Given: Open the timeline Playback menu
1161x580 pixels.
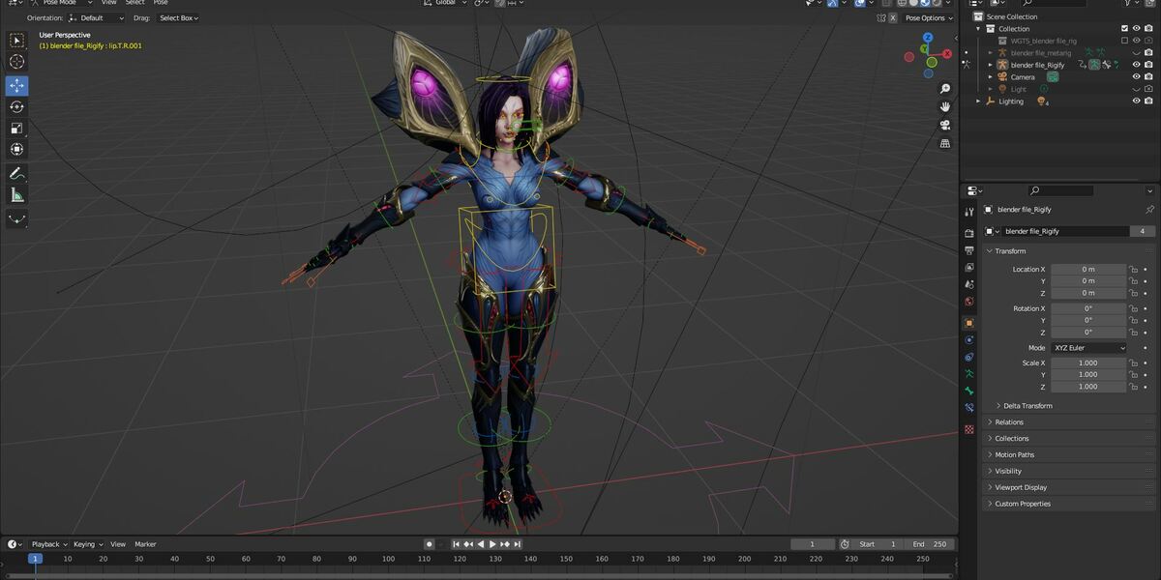Looking at the screenshot, I should point(48,544).
